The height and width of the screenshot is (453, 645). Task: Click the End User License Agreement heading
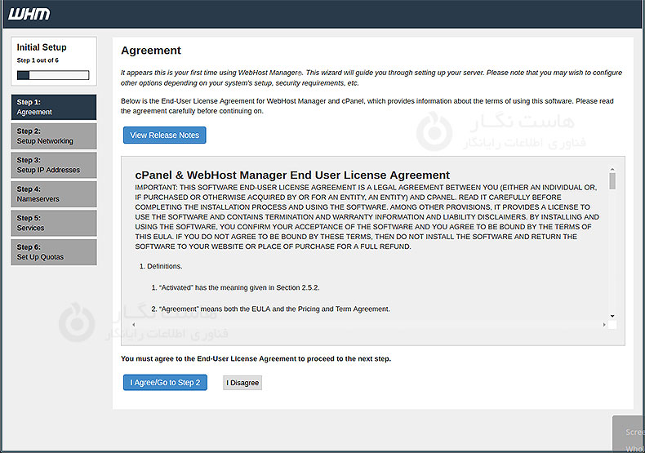(292, 175)
